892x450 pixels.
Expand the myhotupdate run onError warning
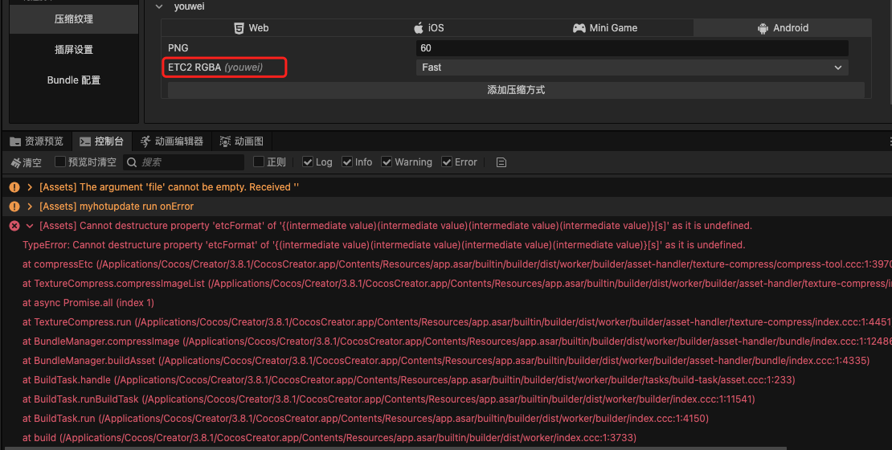point(30,207)
